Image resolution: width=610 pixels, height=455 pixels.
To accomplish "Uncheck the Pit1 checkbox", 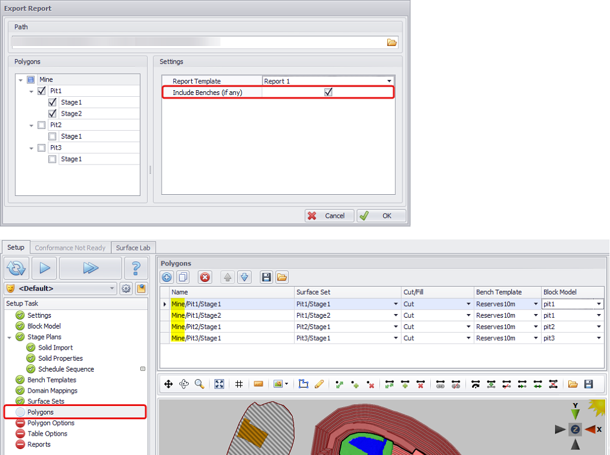I will [x=42, y=91].
